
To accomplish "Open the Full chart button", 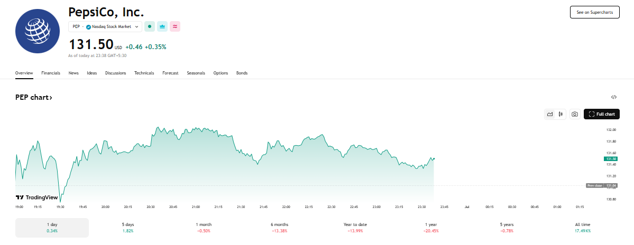I will tap(602, 114).
